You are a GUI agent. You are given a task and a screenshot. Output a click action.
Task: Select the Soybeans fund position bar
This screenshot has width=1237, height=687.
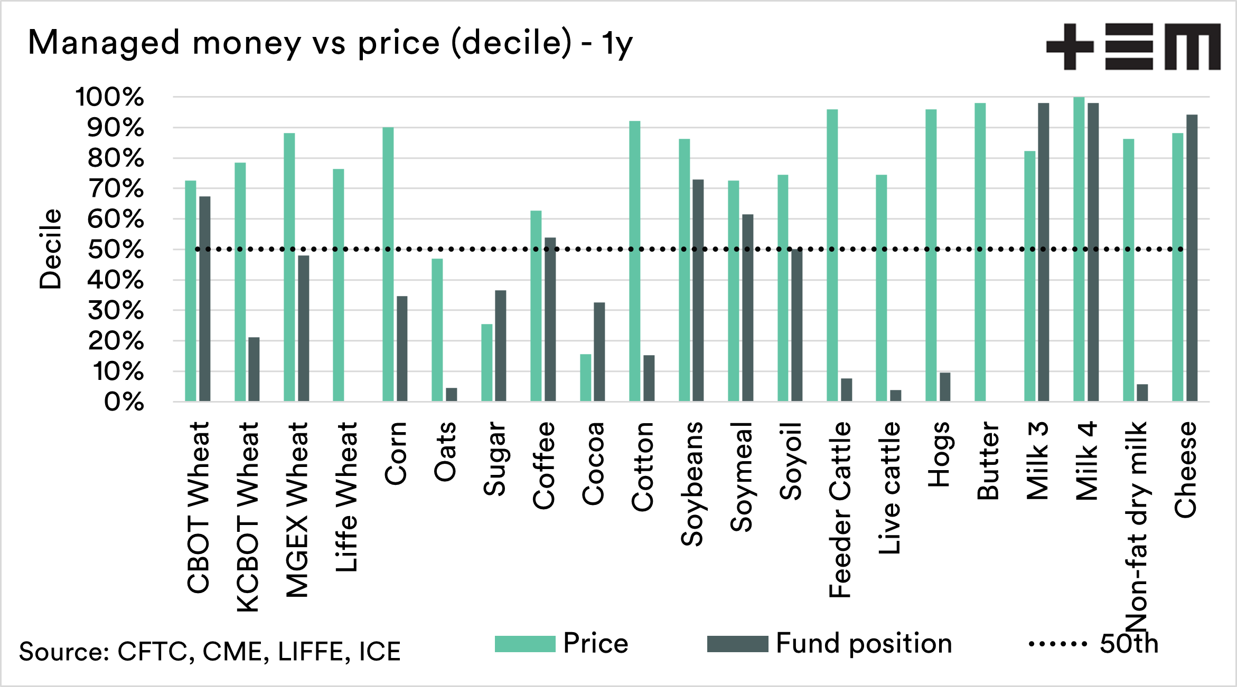pos(698,290)
